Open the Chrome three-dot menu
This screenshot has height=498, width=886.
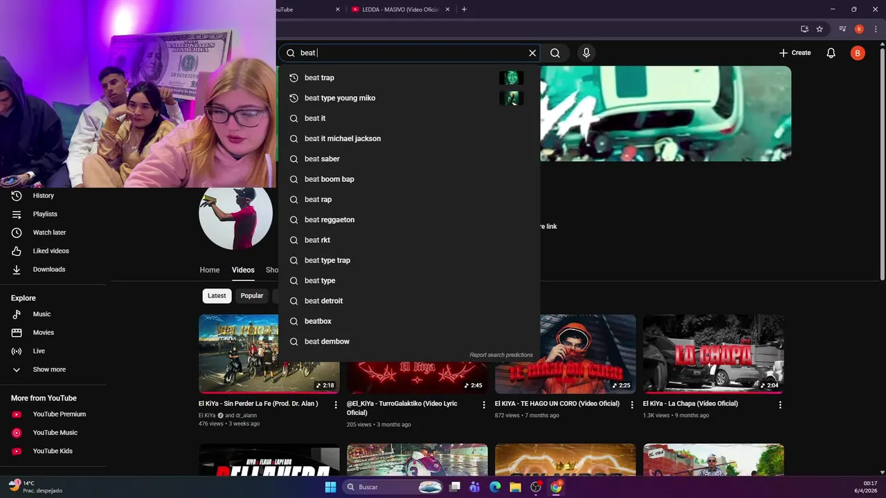[876, 29]
